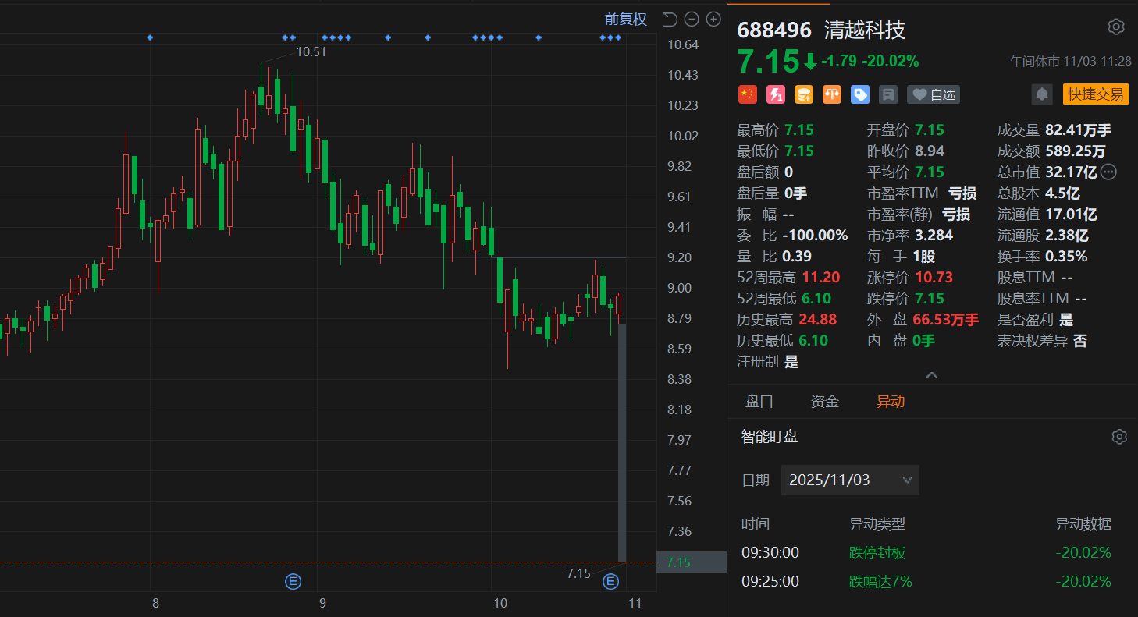Open the gray notes icon
The width and height of the screenshot is (1138, 617).
[887, 94]
